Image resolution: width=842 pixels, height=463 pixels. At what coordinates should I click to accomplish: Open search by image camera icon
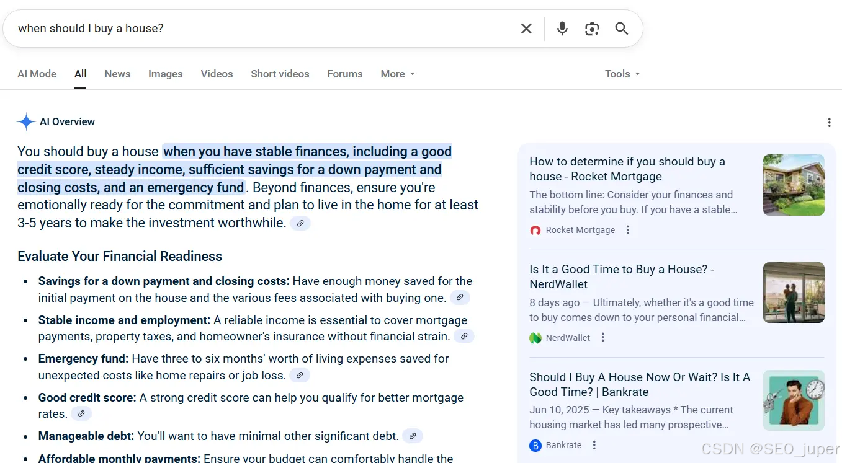coord(592,29)
